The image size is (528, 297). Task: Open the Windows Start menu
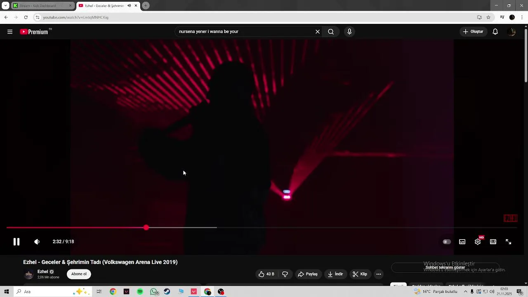[x=7, y=292]
